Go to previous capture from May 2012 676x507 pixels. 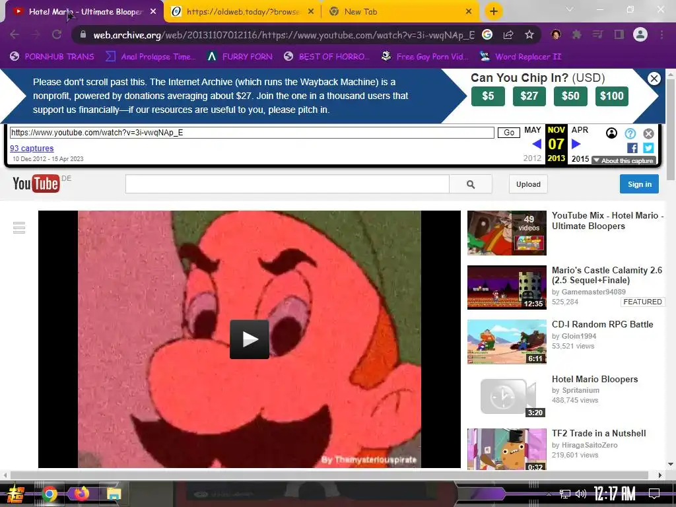coord(537,144)
